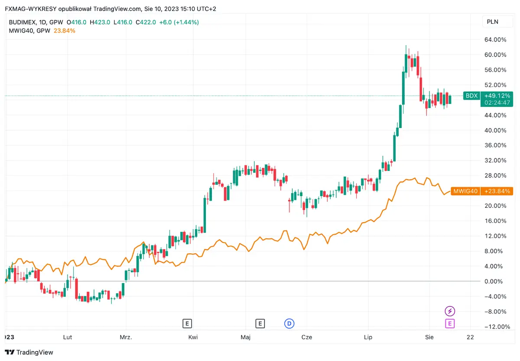The image size is (520, 361).
Task: Click the earnings E marker above Maj
Action: coord(260,323)
